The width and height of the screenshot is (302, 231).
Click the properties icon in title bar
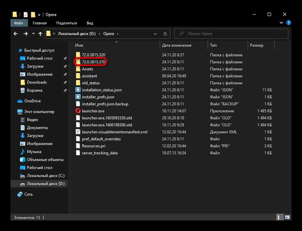25,15
